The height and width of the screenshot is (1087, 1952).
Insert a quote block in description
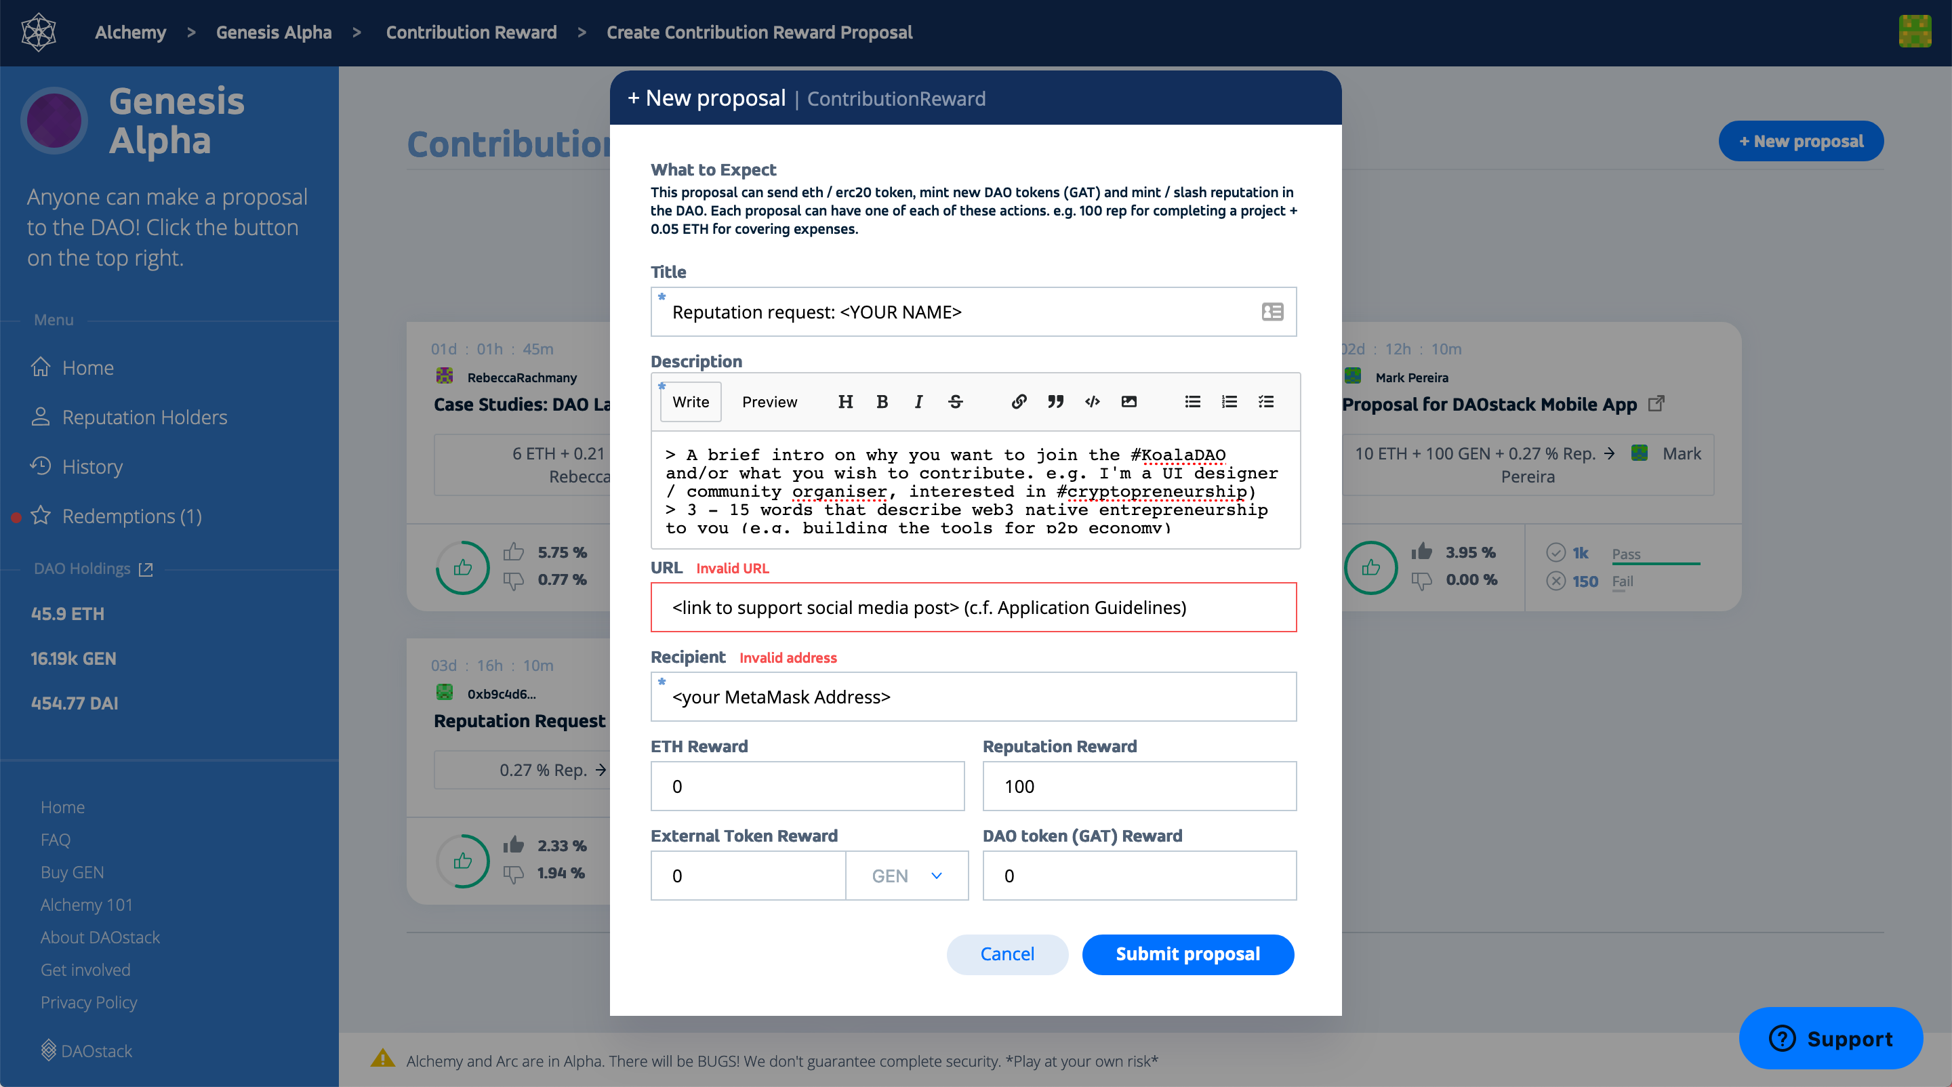tap(1055, 401)
